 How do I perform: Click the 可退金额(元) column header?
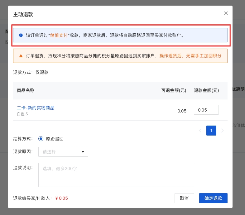(x=174, y=90)
